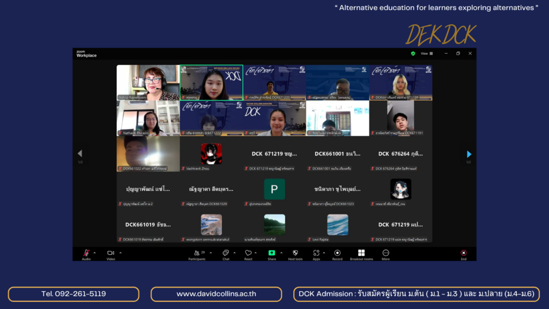This screenshot has width=549, height=309.
Task: Open the Apps icon in the toolbar
Action: pos(316,253)
